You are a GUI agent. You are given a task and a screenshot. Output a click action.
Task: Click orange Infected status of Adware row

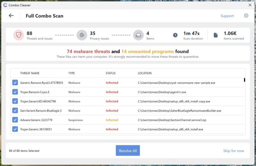coord(112,120)
